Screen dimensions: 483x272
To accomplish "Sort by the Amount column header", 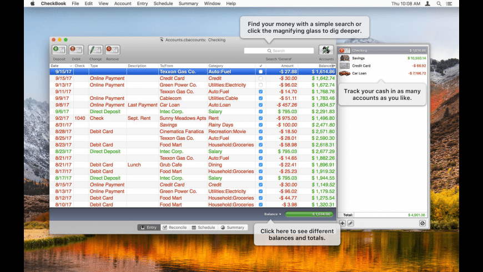I will pos(282,66).
